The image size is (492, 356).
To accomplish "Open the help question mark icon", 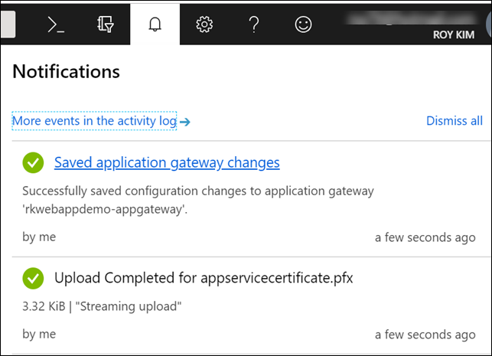I will [x=254, y=24].
